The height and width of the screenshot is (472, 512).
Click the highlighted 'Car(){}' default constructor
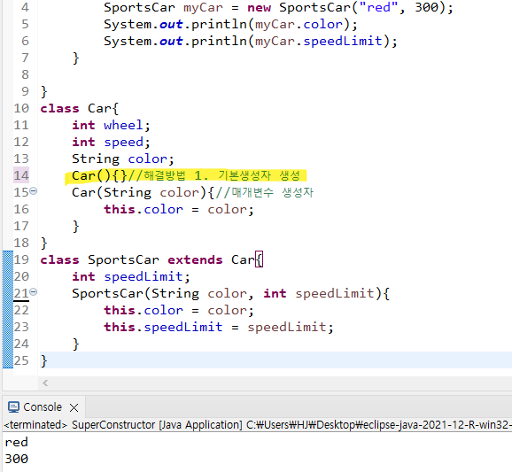(99, 175)
